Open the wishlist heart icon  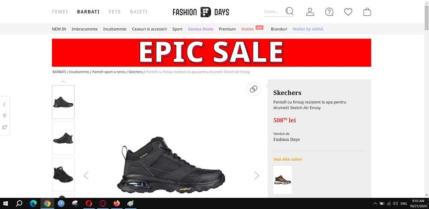click(x=348, y=12)
